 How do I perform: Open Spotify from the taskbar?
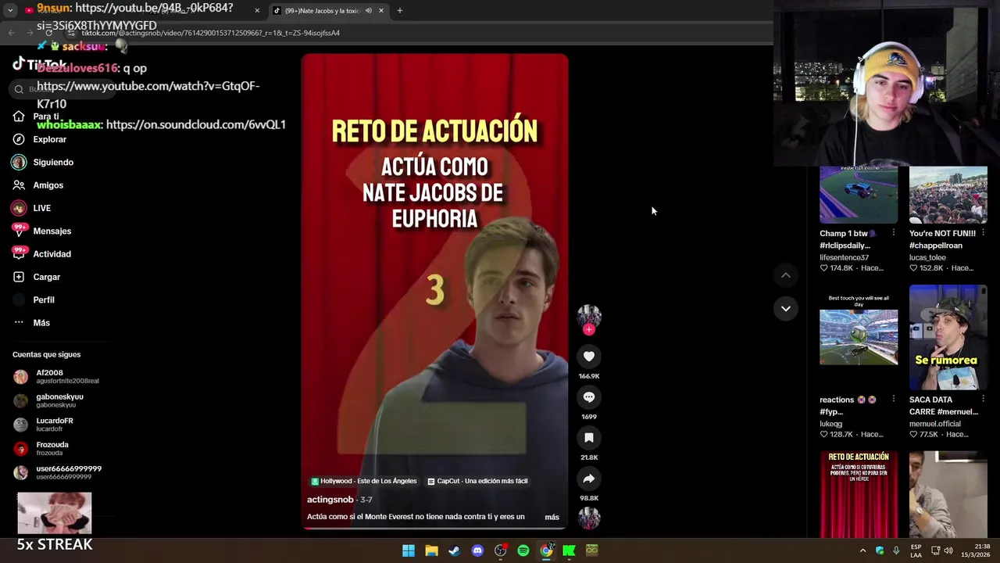[523, 550]
